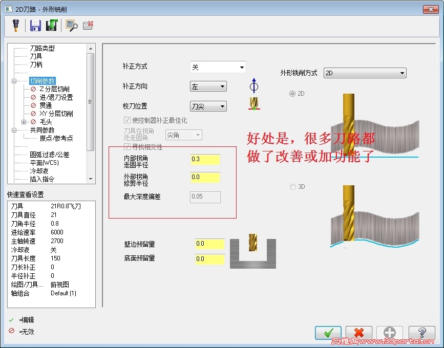Click the stock-to-leave pocket illustration
This screenshot has height=348, width=444.
pos(253,251)
